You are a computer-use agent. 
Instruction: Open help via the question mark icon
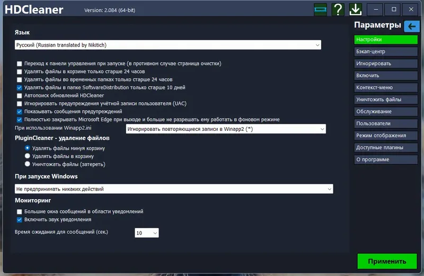point(338,10)
